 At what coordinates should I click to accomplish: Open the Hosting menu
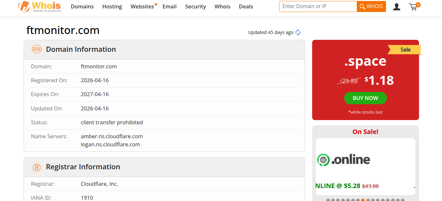[112, 6]
